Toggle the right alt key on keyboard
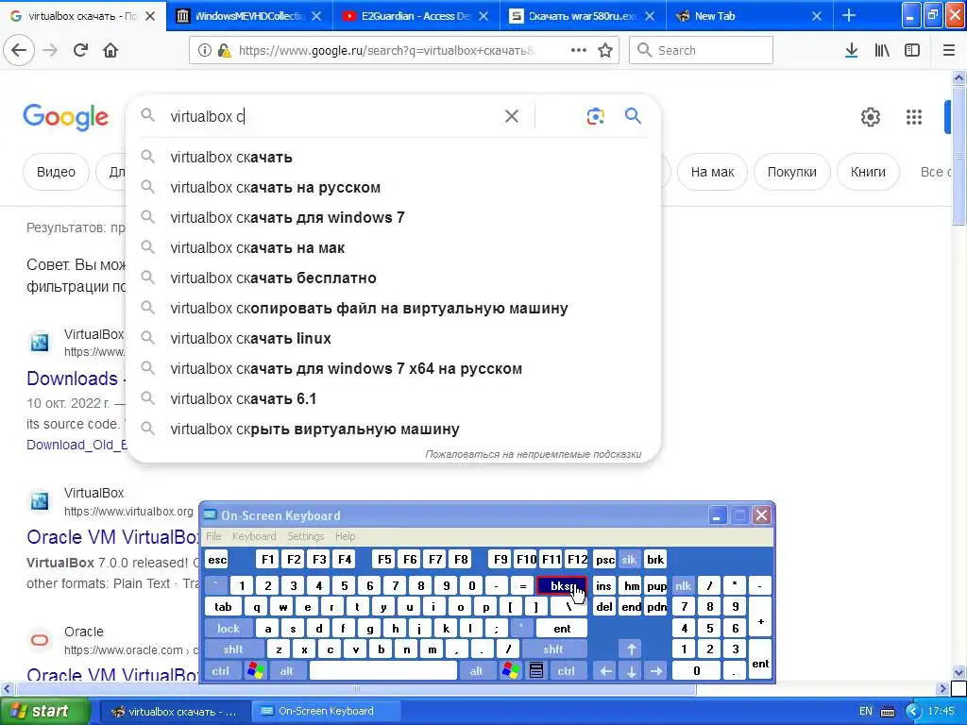This screenshot has height=725, width=967. point(476,671)
